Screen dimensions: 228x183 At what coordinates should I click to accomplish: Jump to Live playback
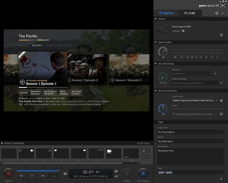click(x=54, y=176)
